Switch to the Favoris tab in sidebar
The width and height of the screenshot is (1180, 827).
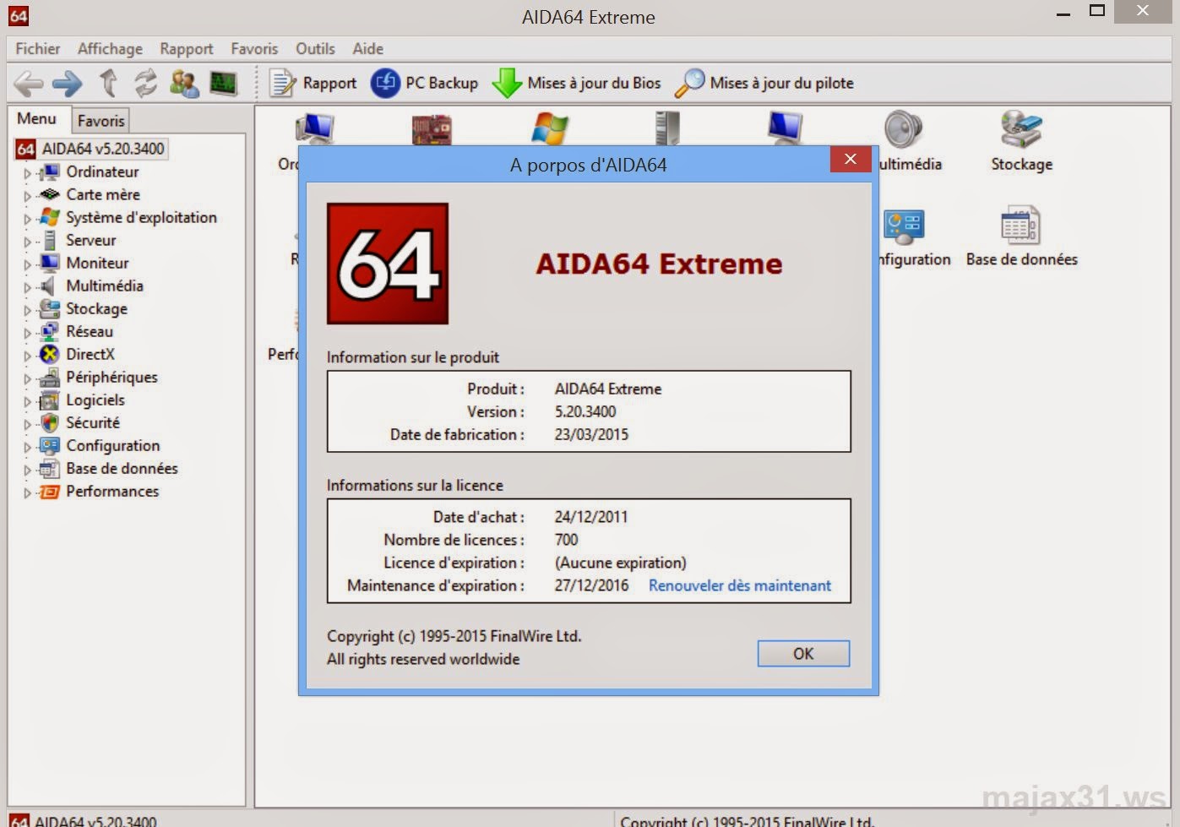tap(101, 121)
